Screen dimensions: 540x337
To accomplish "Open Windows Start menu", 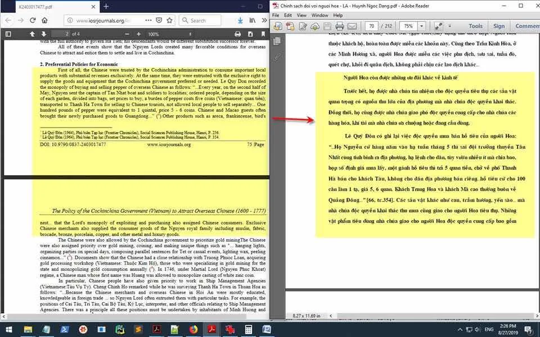I will [x=8, y=330].
